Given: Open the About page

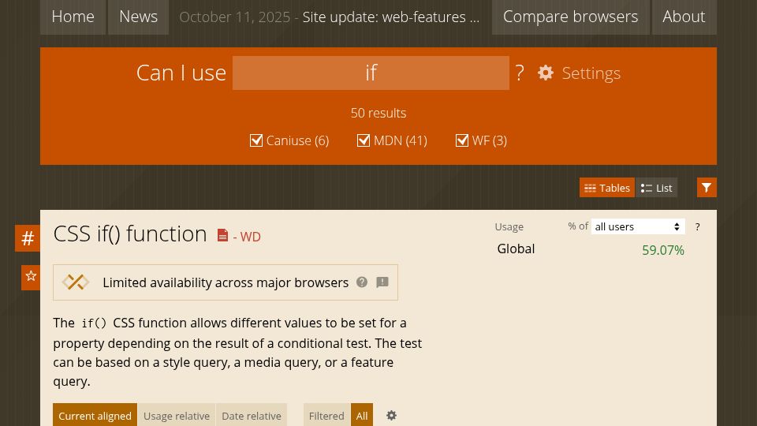Looking at the screenshot, I should 684,17.
